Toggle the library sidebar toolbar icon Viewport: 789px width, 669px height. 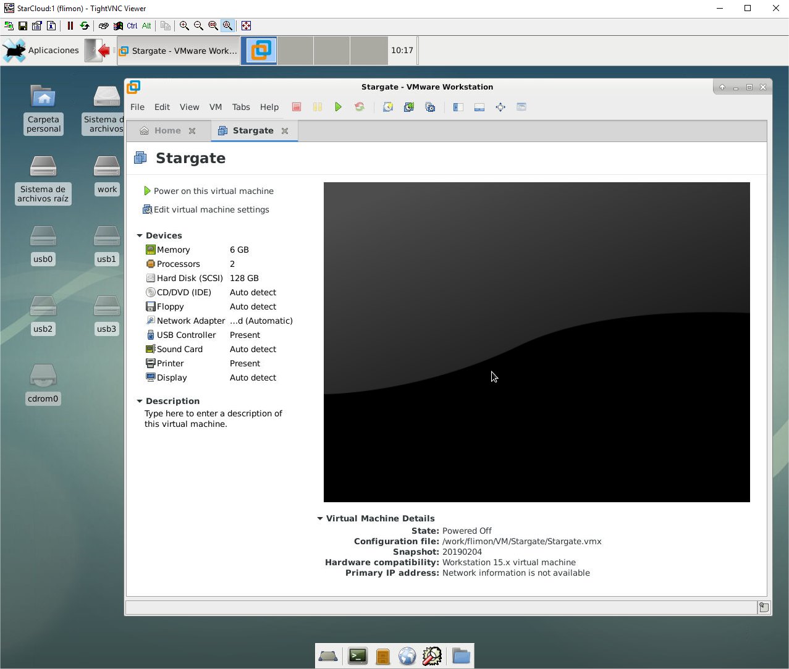(x=458, y=107)
